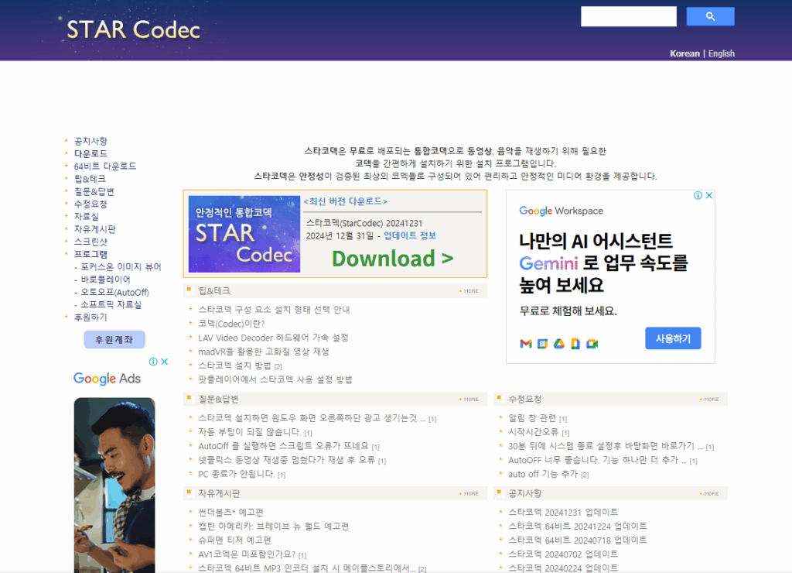The width and height of the screenshot is (792, 573).
Task: Click the STAR Codec banner thumbnail
Action: click(x=244, y=234)
